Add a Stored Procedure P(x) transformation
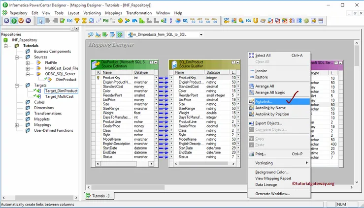 pyautogui.click(x=106, y=21)
